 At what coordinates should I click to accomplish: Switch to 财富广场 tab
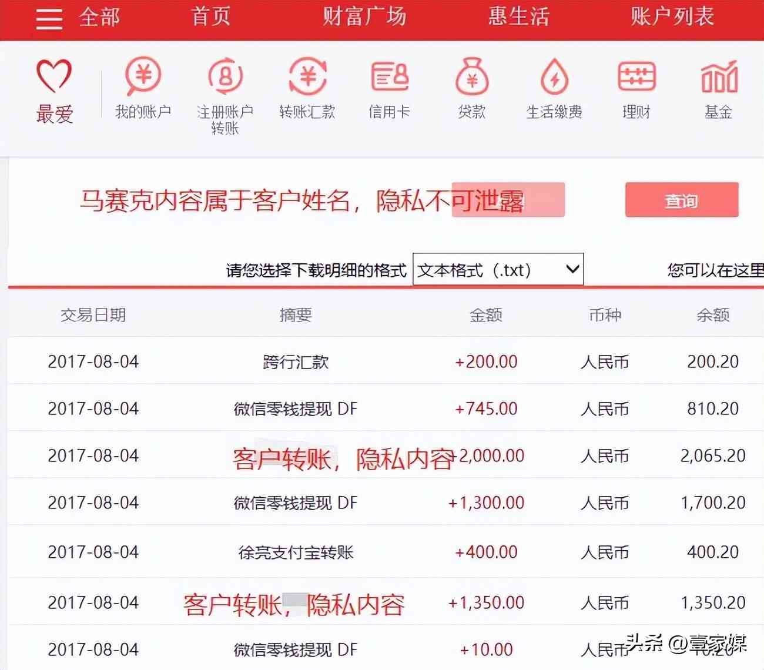click(x=364, y=16)
